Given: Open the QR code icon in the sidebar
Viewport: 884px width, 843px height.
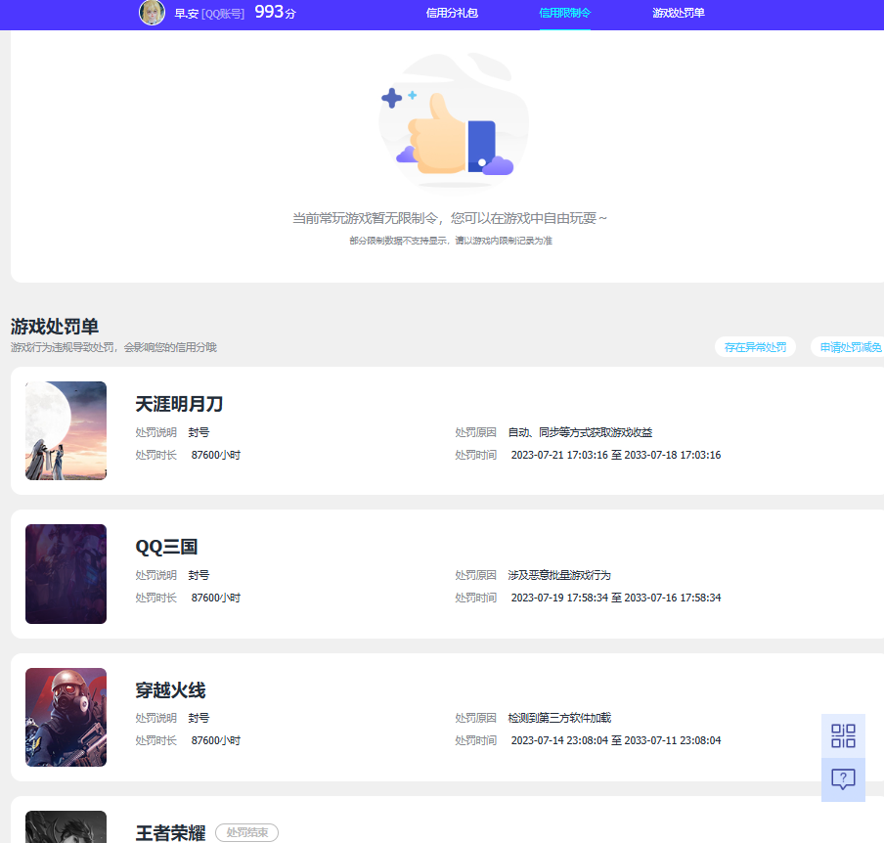Looking at the screenshot, I should pos(842,735).
